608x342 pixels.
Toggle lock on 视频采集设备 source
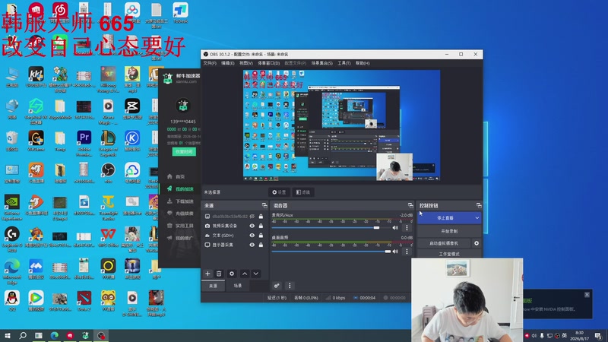(261, 226)
